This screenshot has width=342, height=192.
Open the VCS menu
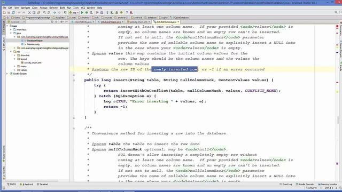point(83,8)
